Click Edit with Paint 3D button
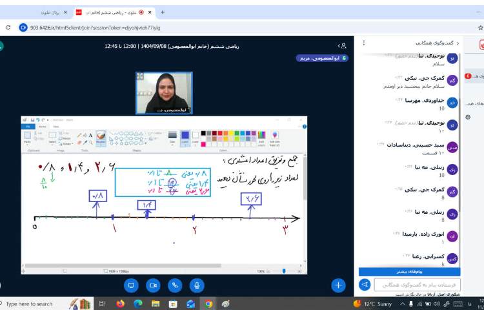Image resolution: width=484 pixels, height=310 pixels. pyautogui.click(x=274, y=138)
